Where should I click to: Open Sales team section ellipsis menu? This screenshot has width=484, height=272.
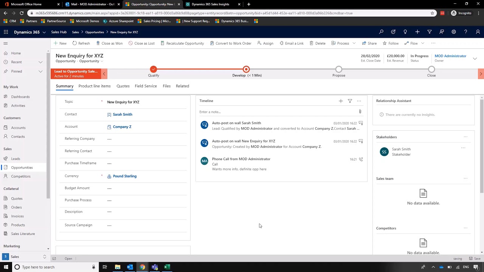(465, 178)
